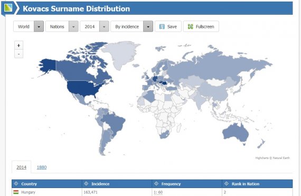Click the floppy disk Save icon
This screenshot has width=301, height=196.
click(162, 26)
